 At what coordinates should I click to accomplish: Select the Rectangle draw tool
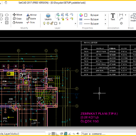pyautogui.click(x=1, y=15)
